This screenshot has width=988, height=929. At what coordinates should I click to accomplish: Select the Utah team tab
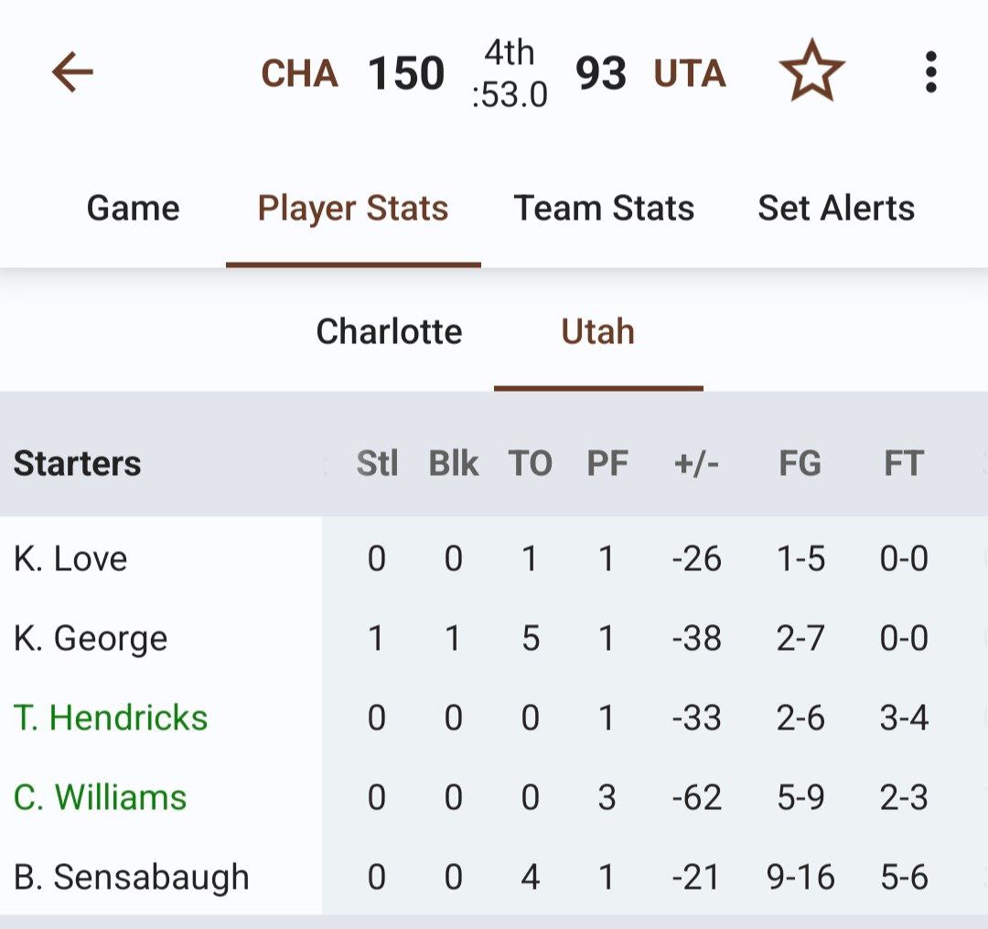coord(597,331)
